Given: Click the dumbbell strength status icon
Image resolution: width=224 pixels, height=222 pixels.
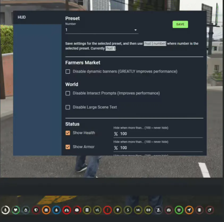Looking at the screenshot, I should tap(148, 210).
